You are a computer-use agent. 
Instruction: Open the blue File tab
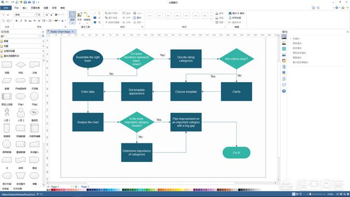(6, 8)
